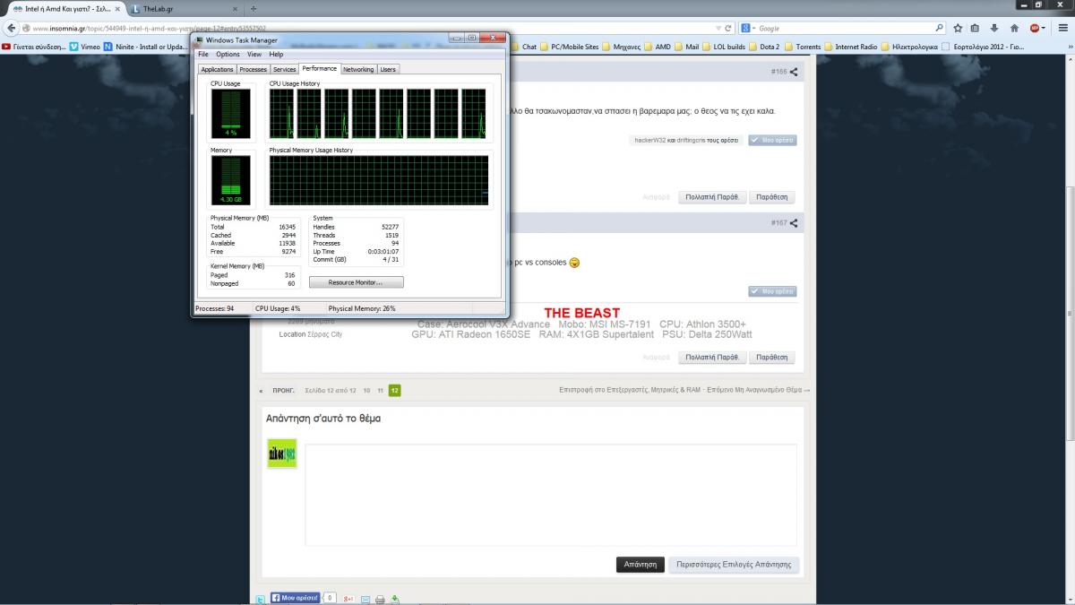Click the printer icon below the reply box

[380, 598]
